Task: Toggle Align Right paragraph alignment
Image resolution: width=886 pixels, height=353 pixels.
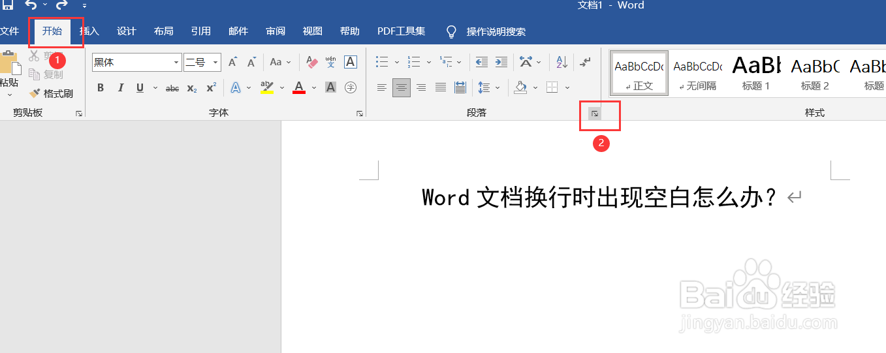Action: click(x=421, y=87)
